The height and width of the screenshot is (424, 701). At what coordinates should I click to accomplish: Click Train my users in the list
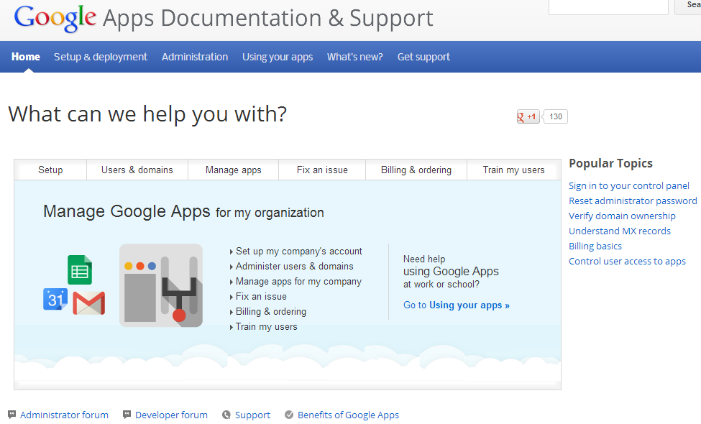pyautogui.click(x=267, y=326)
